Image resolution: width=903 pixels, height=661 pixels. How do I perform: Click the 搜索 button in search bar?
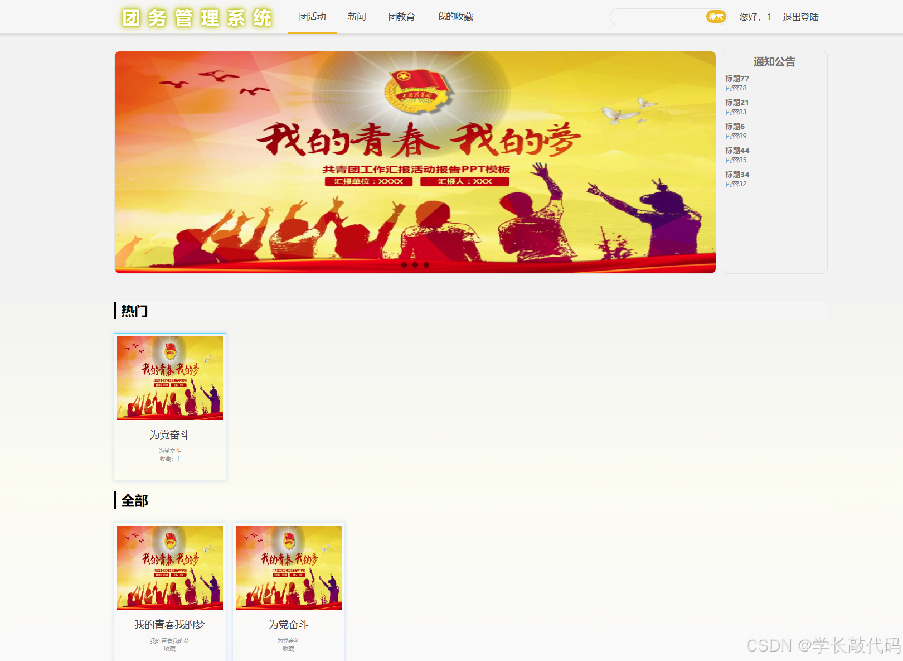(x=716, y=17)
